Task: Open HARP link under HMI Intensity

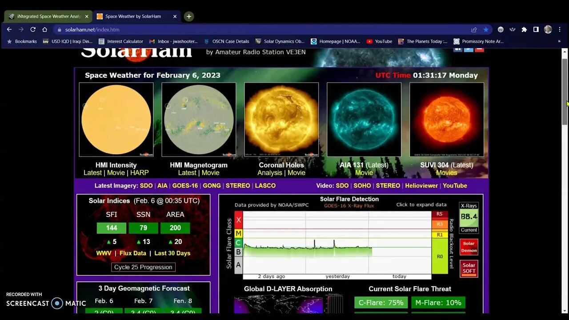Action: [140, 173]
